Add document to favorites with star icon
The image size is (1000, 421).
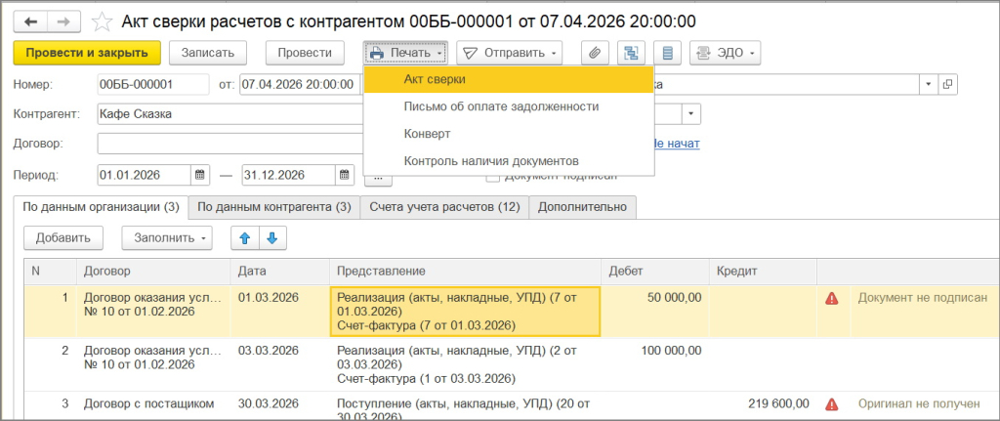(x=101, y=21)
